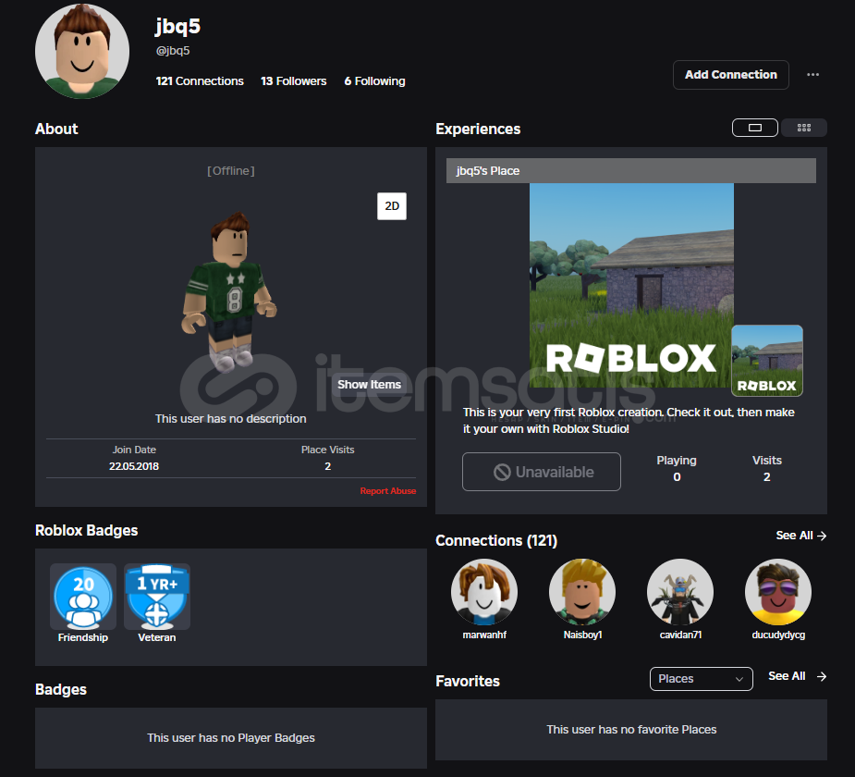Screen dimensions: 855x777
Task: Open the 6 Following list
Action: tap(374, 81)
